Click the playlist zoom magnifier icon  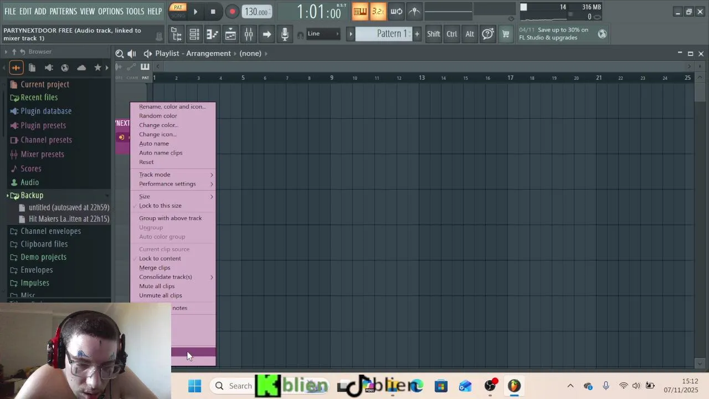(x=120, y=54)
